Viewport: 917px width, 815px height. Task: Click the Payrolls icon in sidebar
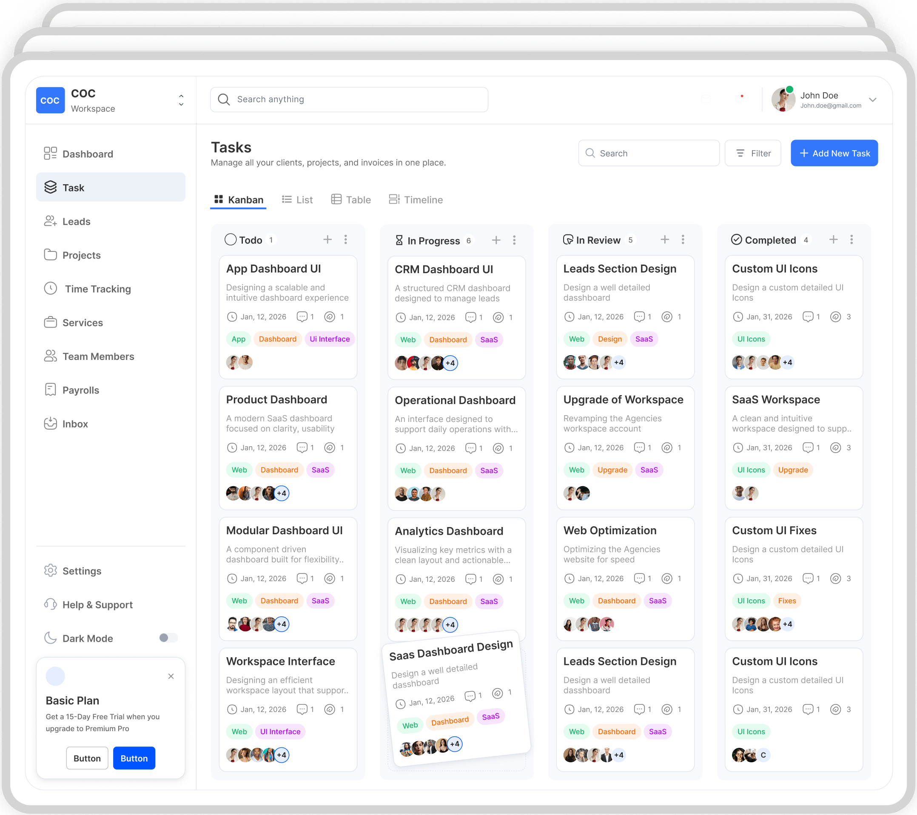click(50, 390)
